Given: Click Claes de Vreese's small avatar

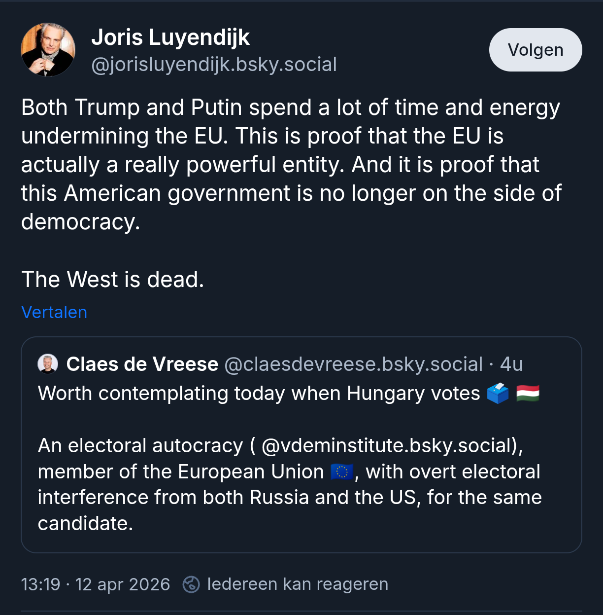Looking at the screenshot, I should tap(48, 364).
